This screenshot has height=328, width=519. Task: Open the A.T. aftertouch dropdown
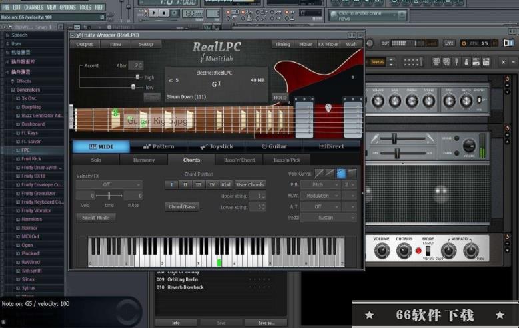tap(320, 207)
